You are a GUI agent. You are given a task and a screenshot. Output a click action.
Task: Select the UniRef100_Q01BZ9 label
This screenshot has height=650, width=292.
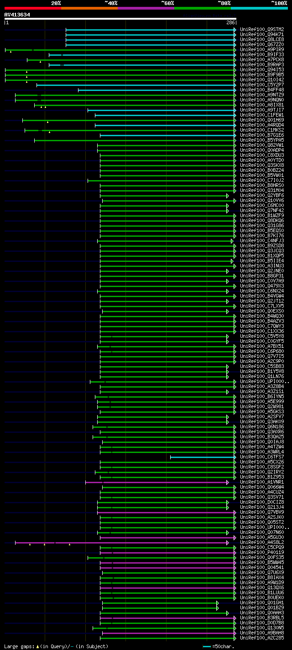pos(262,608)
